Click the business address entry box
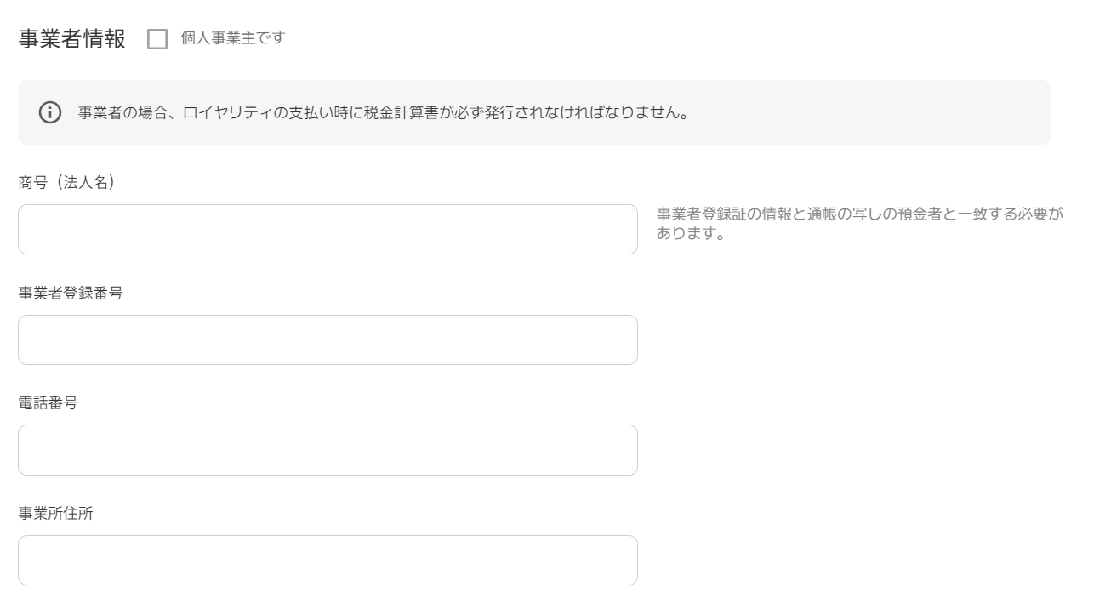 (x=328, y=560)
